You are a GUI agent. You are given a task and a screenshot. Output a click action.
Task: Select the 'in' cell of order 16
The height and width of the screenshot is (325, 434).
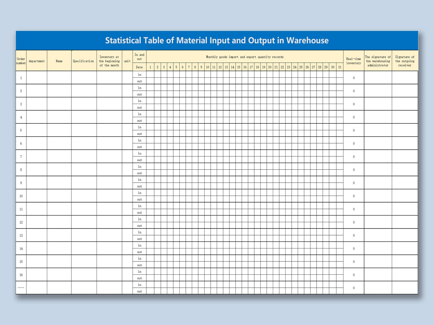coord(139,272)
